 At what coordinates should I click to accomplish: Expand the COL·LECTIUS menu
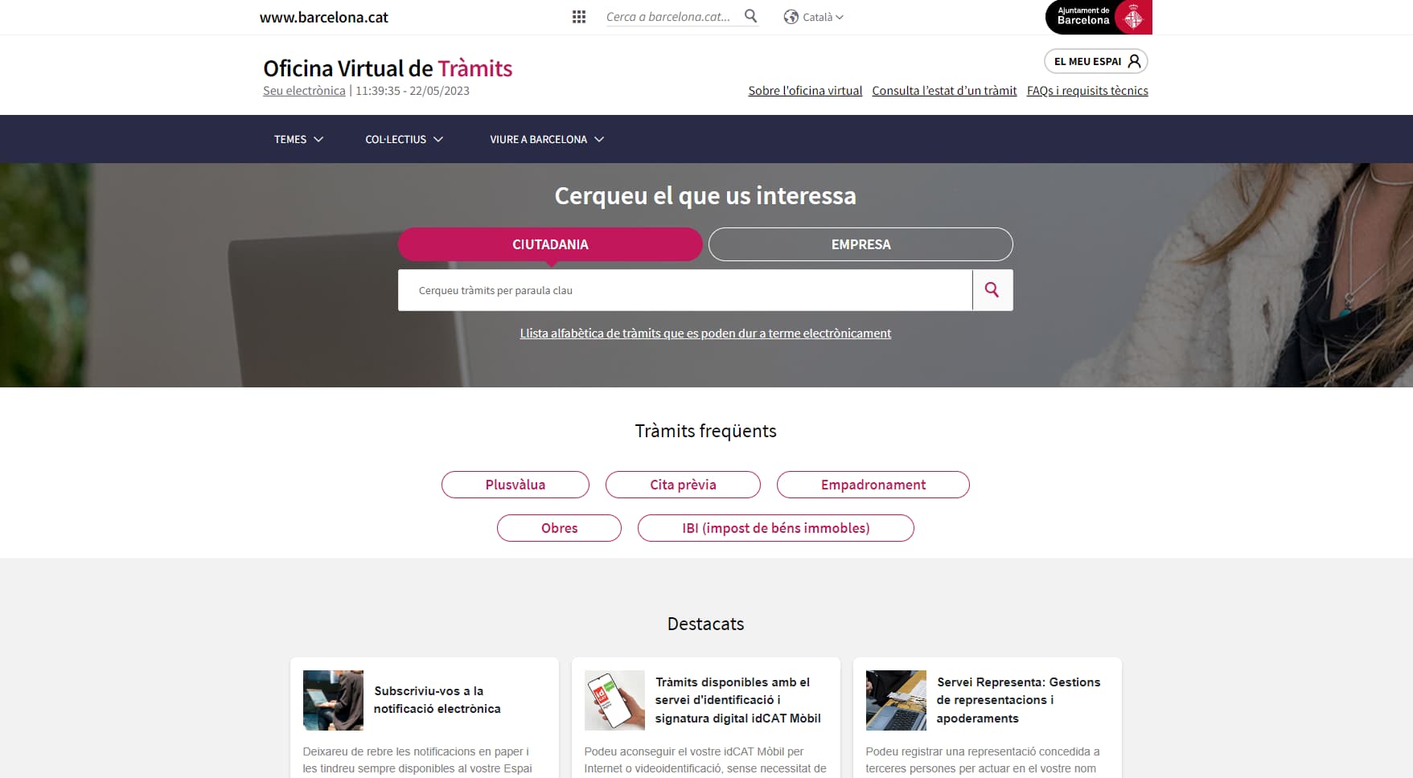point(404,139)
